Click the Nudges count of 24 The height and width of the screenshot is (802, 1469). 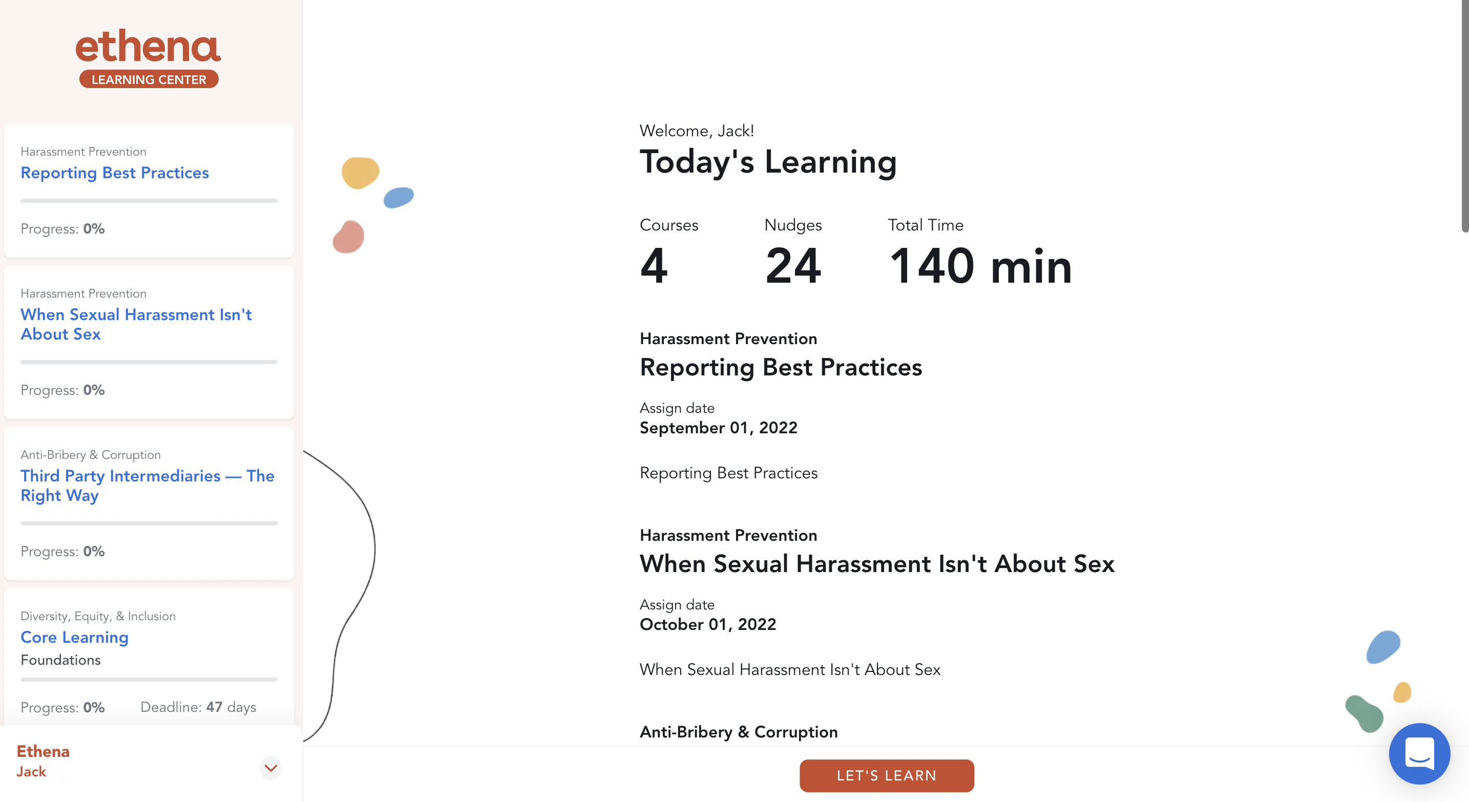pos(793,266)
